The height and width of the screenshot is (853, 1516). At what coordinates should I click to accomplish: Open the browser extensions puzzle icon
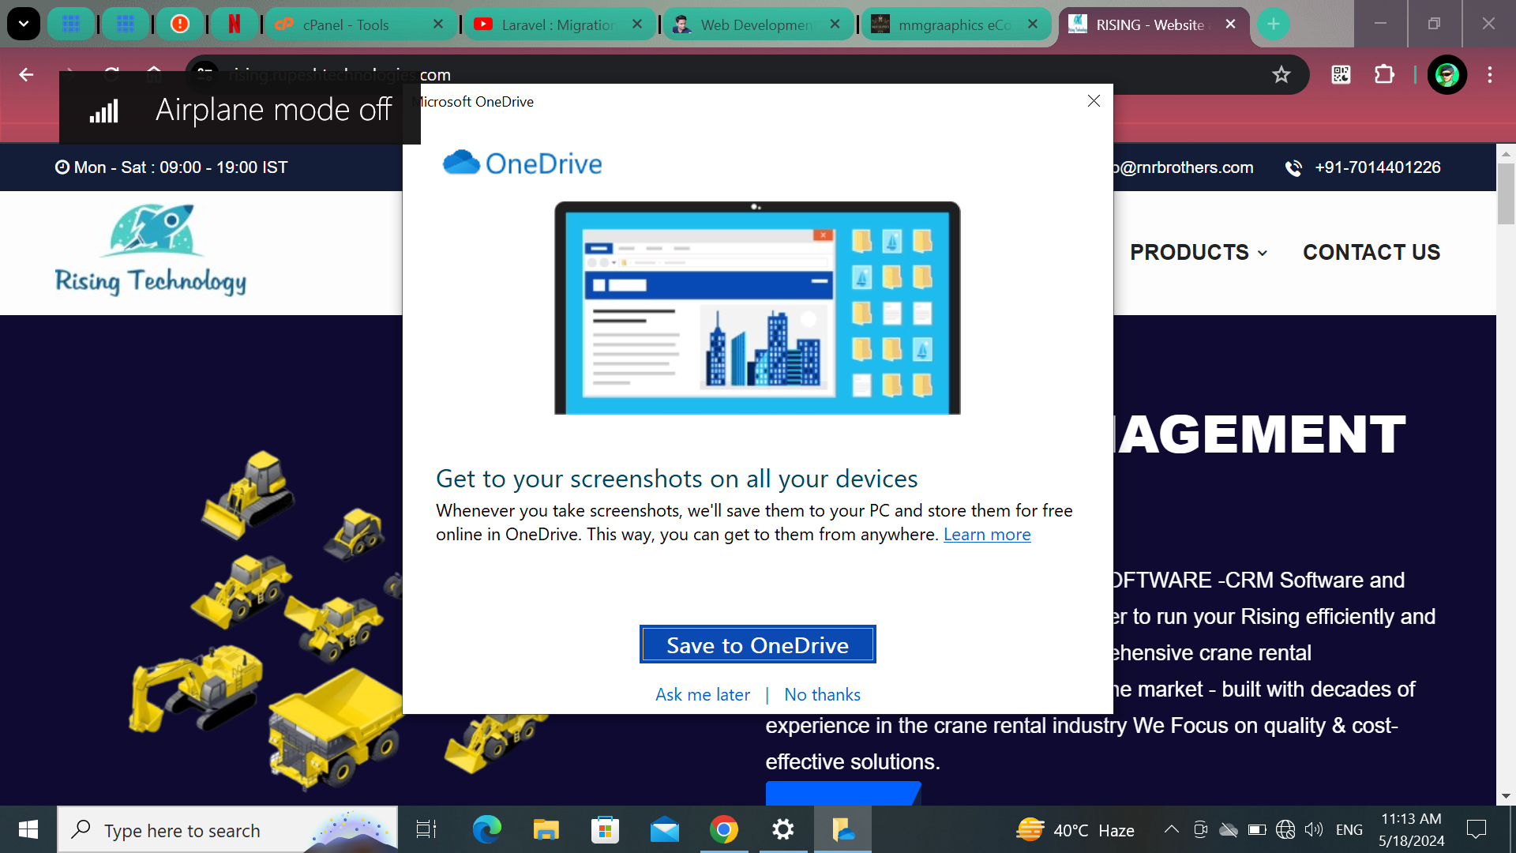tap(1384, 75)
